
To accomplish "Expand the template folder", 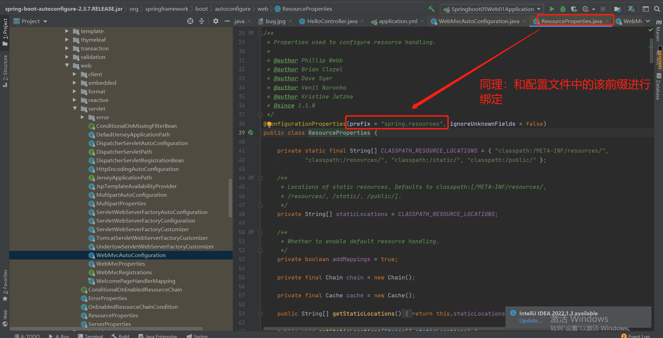I will click(x=67, y=31).
